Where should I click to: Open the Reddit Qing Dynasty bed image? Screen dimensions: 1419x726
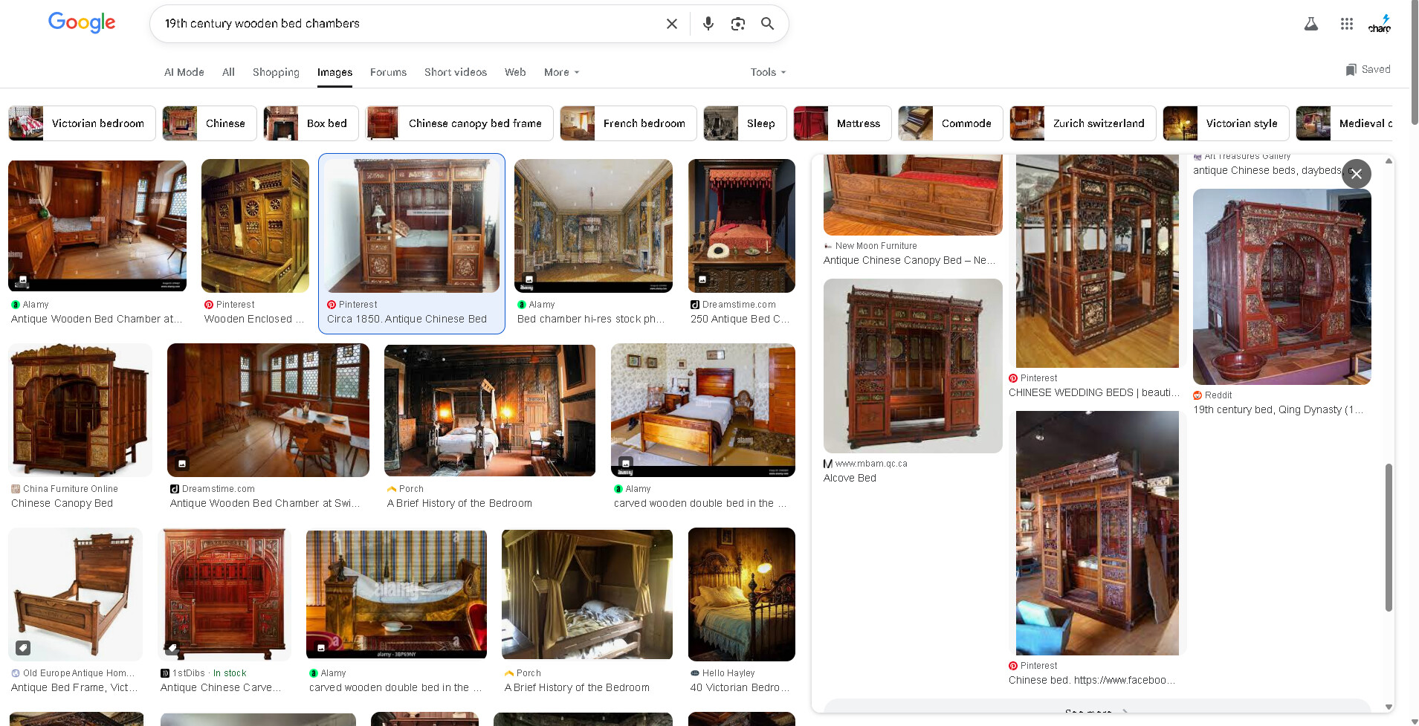click(x=1281, y=287)
